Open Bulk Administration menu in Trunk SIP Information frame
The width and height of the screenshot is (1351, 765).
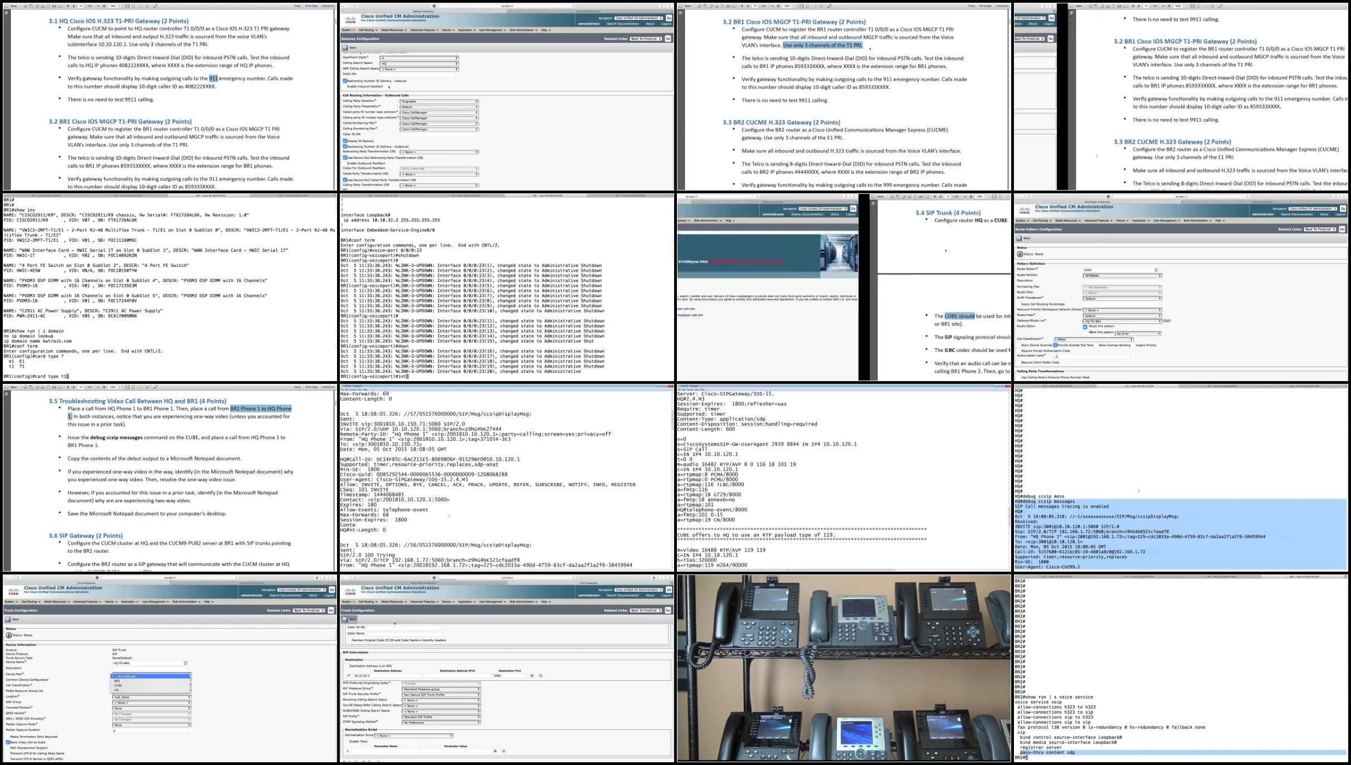tap(523, 602)
